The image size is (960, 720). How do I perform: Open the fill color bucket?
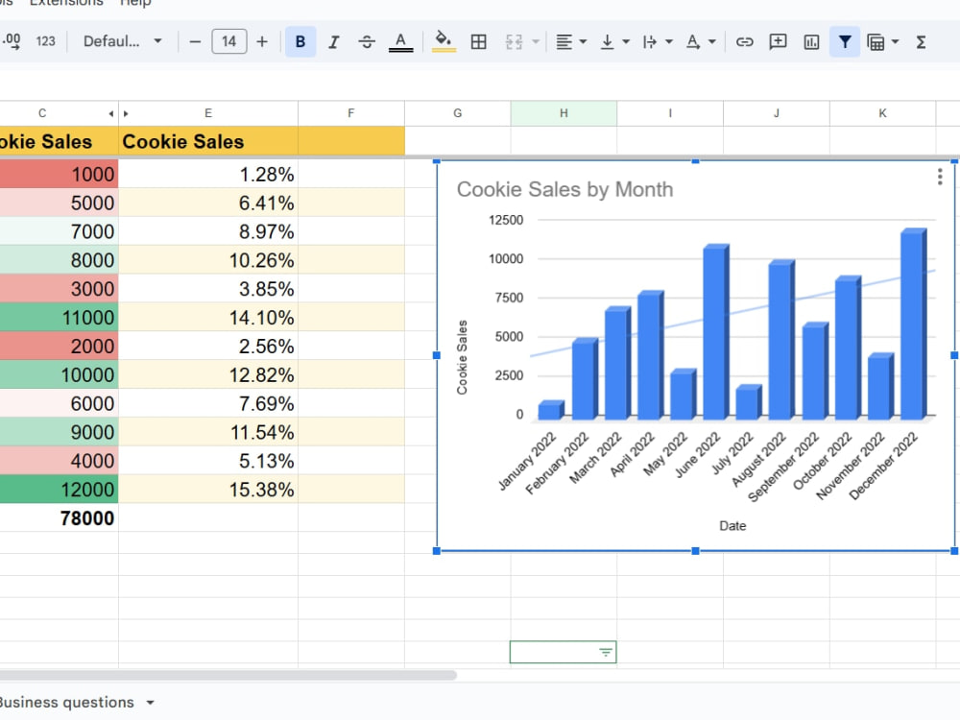point(444,41)
